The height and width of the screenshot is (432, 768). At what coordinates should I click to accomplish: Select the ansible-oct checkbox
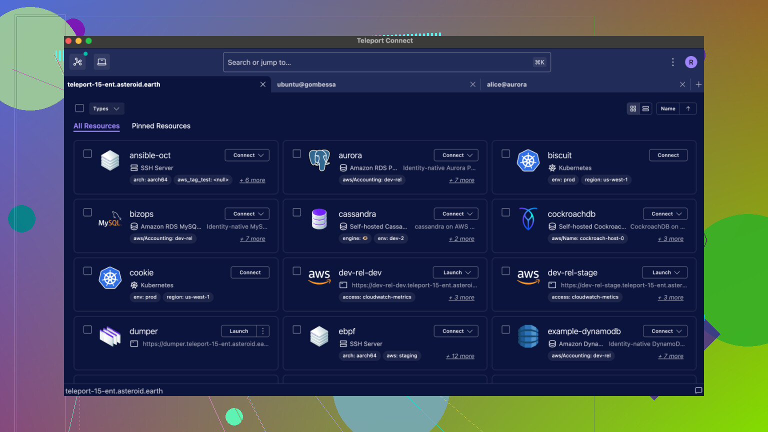[x=87, y=153]
